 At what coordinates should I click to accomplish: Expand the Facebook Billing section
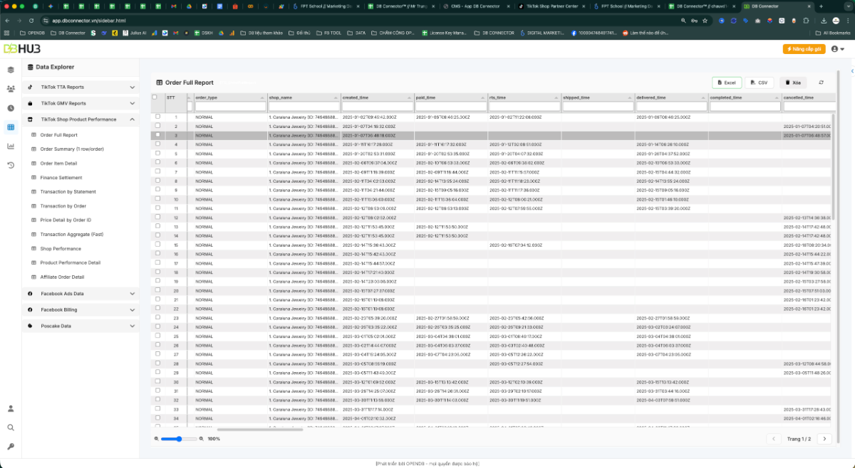click(81, 309)
